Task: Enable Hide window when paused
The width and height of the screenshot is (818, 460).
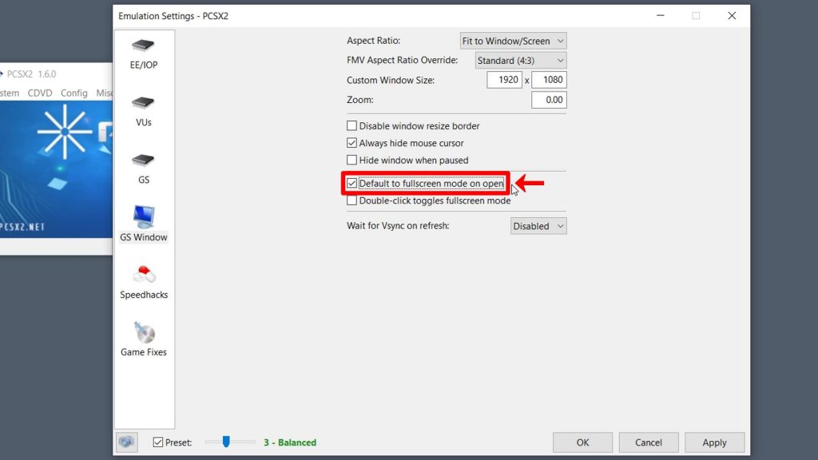Action: pos(351,160)
